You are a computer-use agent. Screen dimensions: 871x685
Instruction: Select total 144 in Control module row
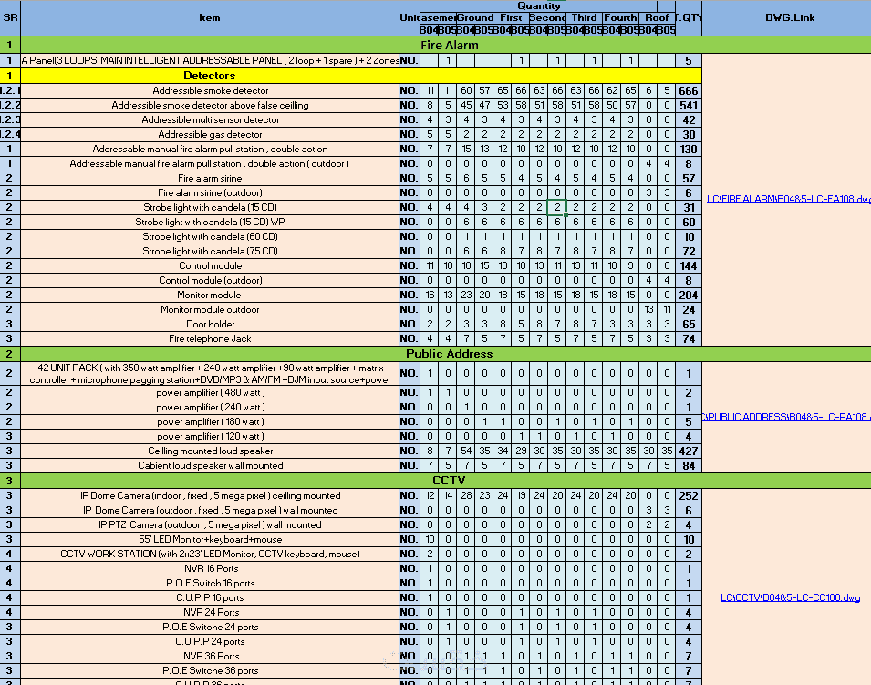tap(689, 265)
